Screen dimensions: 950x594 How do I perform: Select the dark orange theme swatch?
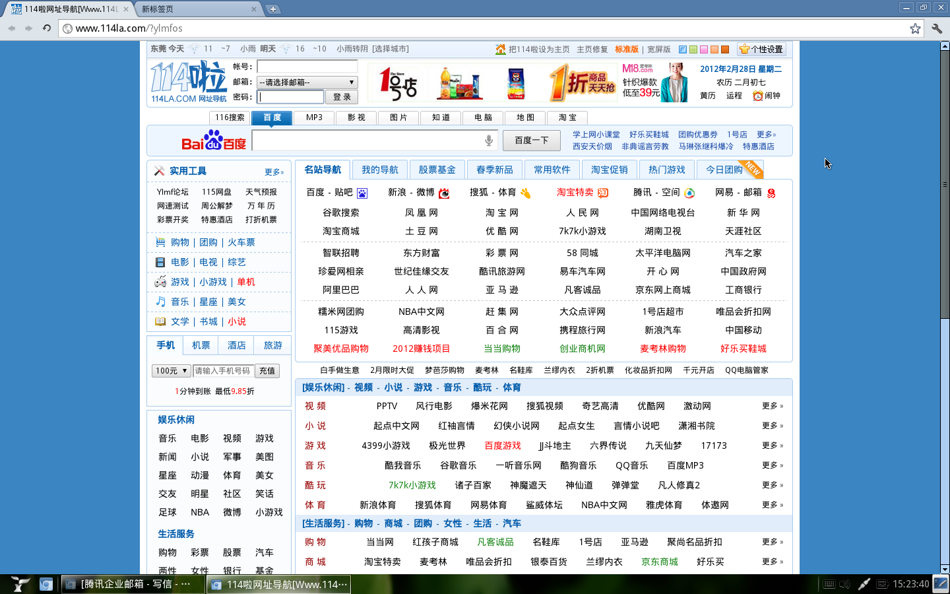[725, 49]
